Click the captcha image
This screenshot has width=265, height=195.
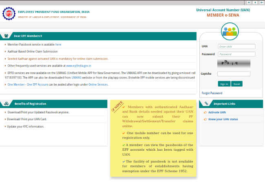tap(234, 63)
